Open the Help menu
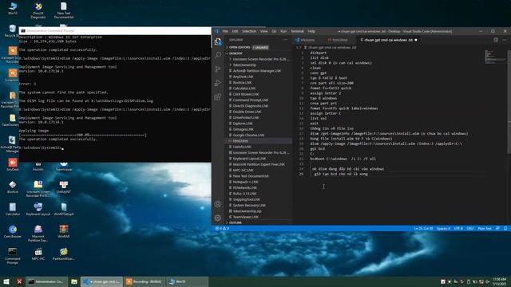 (x=311, y=31)
